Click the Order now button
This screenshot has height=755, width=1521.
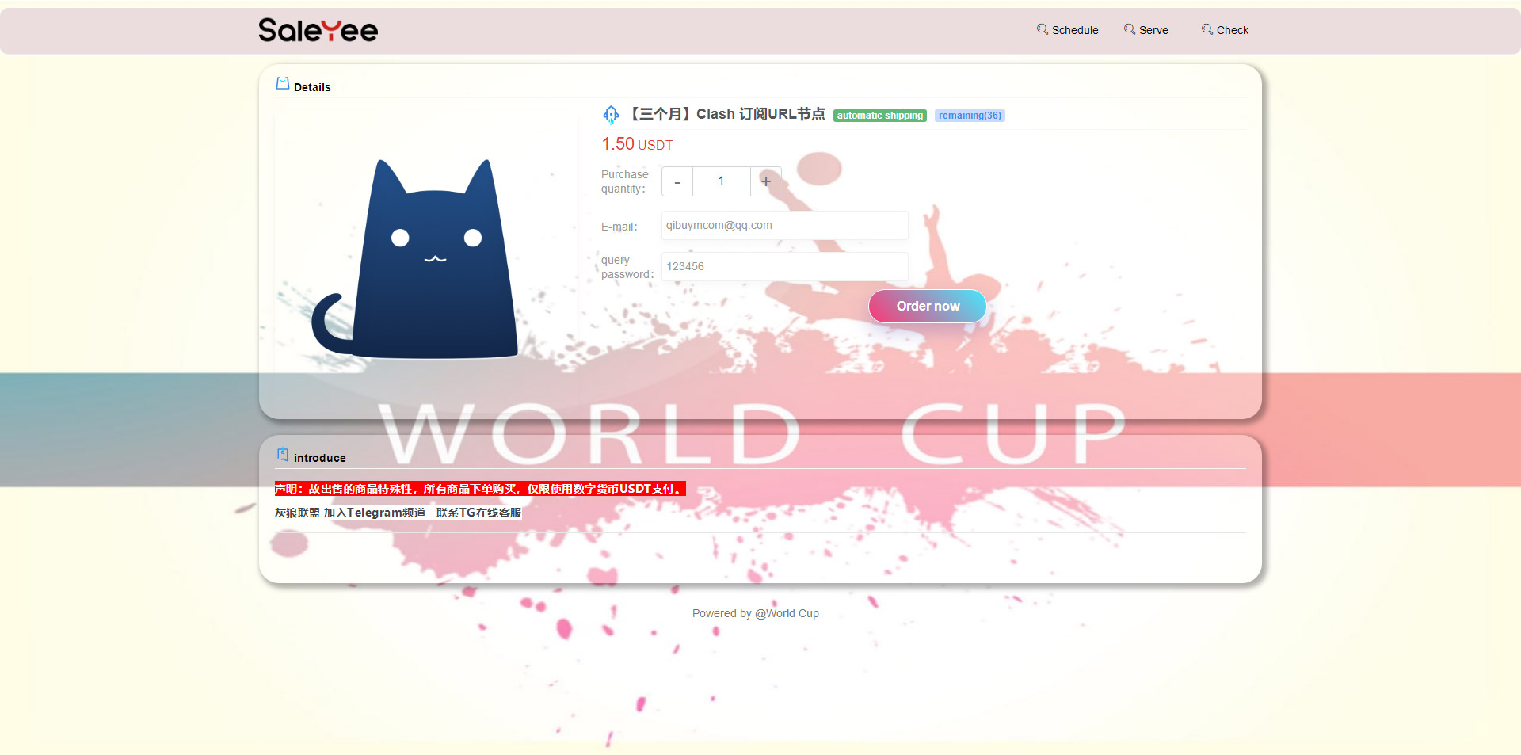pyautogui.click(x=928, y=307)
